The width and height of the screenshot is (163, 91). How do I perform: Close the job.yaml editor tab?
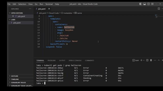(x=49, y=9)
